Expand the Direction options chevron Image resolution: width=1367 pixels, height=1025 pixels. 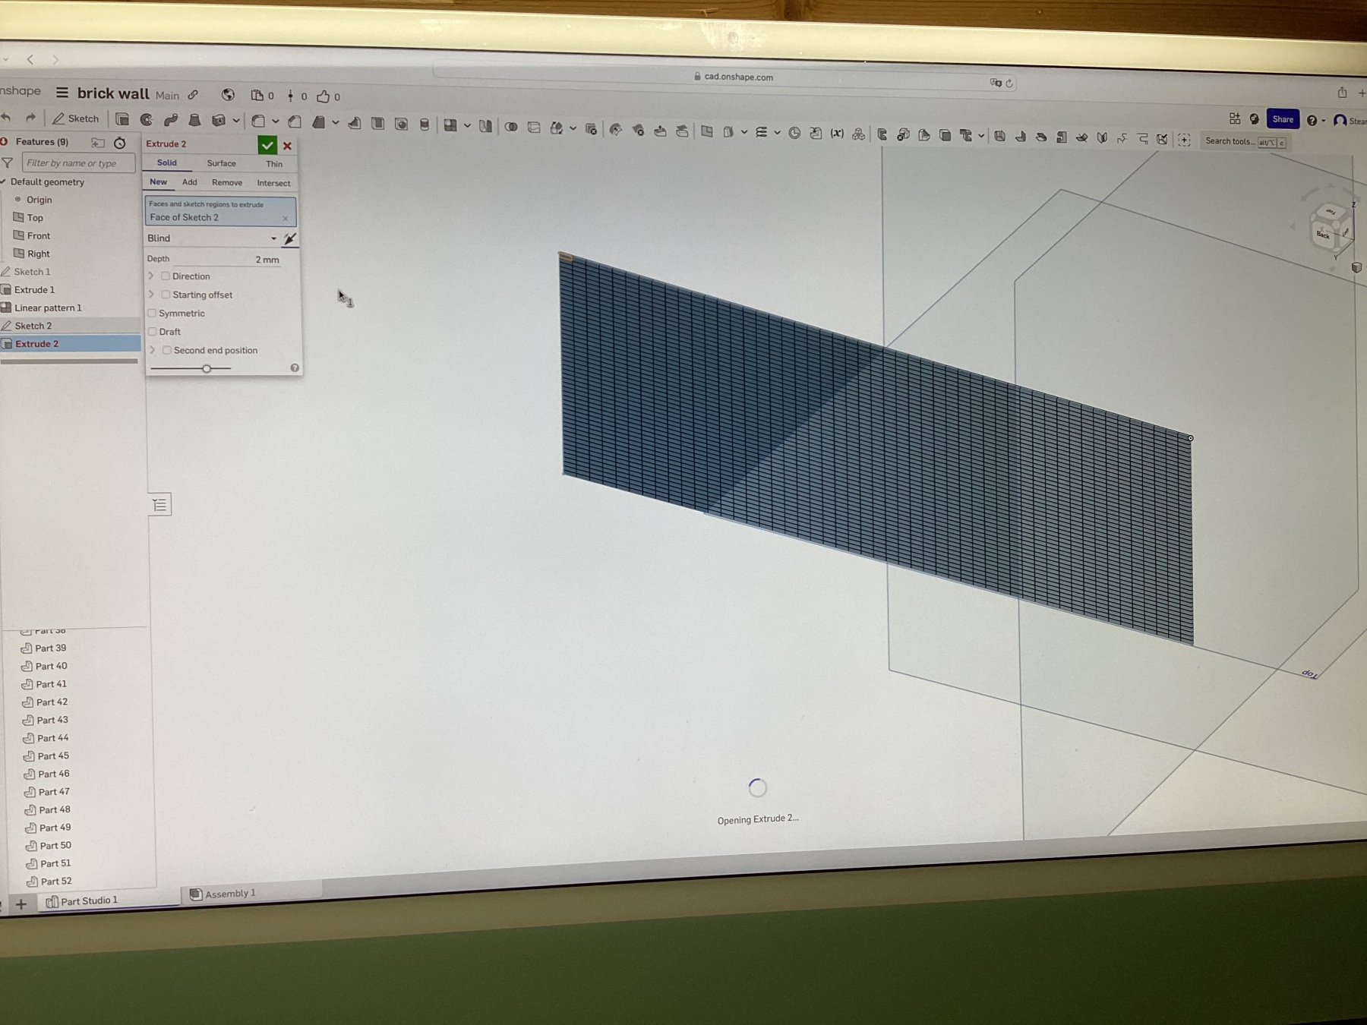pos(151,276)
